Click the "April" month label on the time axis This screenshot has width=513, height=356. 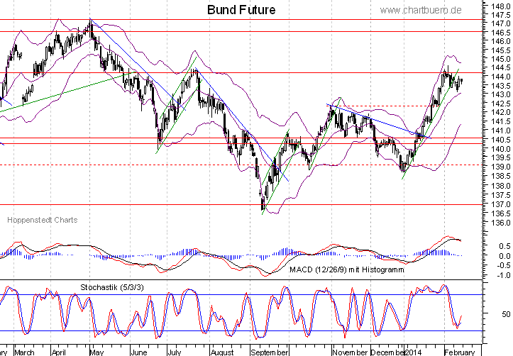pyautogui.click(x=59, y=352)
